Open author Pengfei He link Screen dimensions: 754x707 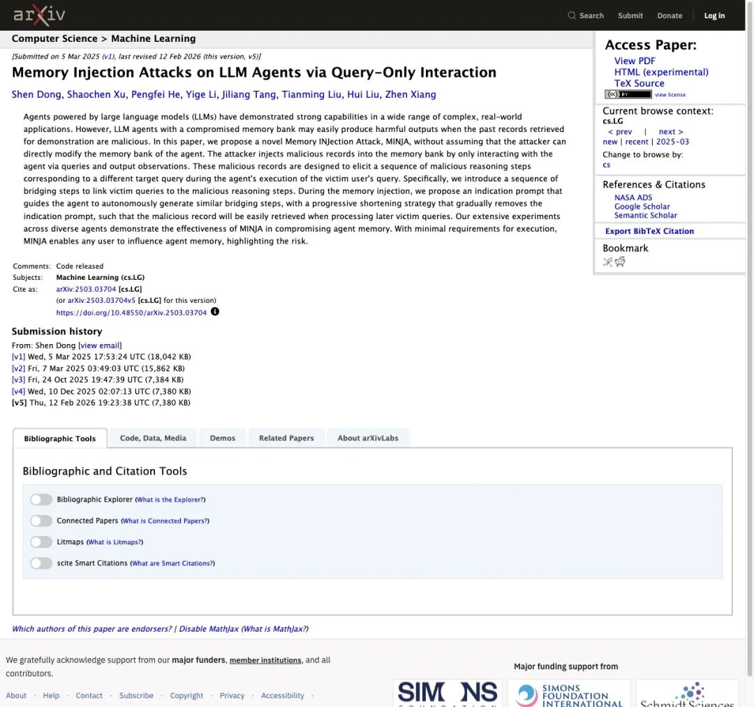156,94
